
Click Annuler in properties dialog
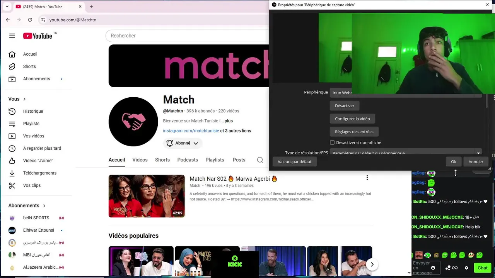point(476,162)
